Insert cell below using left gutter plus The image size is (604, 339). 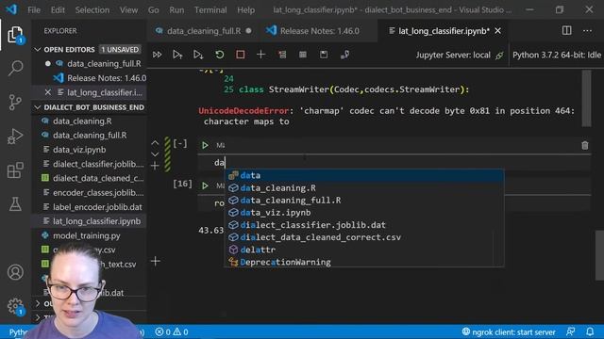pyautogui.click(x=155, y=166)
